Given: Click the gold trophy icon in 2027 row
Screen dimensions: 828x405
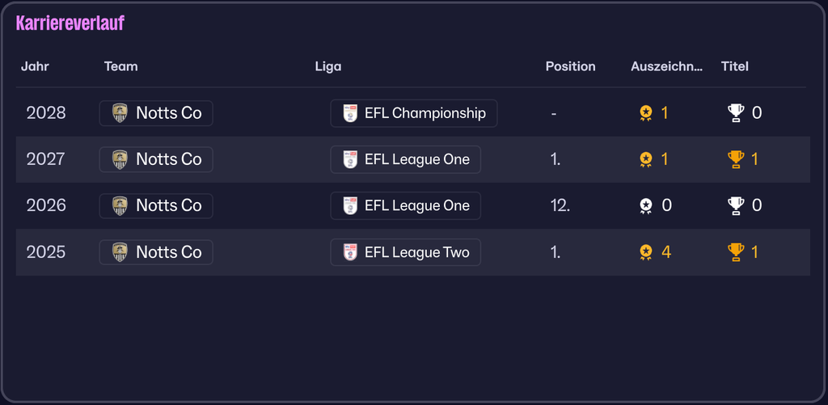Looking at the screenshot, I should pos(736,159).
